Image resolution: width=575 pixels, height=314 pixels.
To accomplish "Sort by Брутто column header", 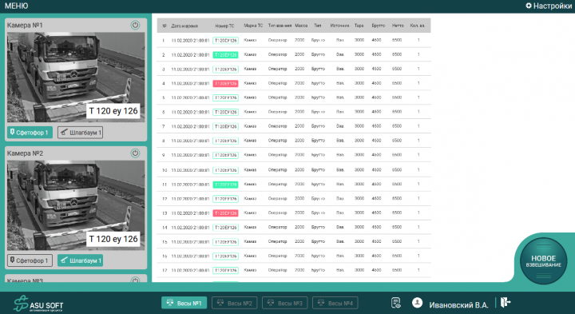I will pos(378,26).
